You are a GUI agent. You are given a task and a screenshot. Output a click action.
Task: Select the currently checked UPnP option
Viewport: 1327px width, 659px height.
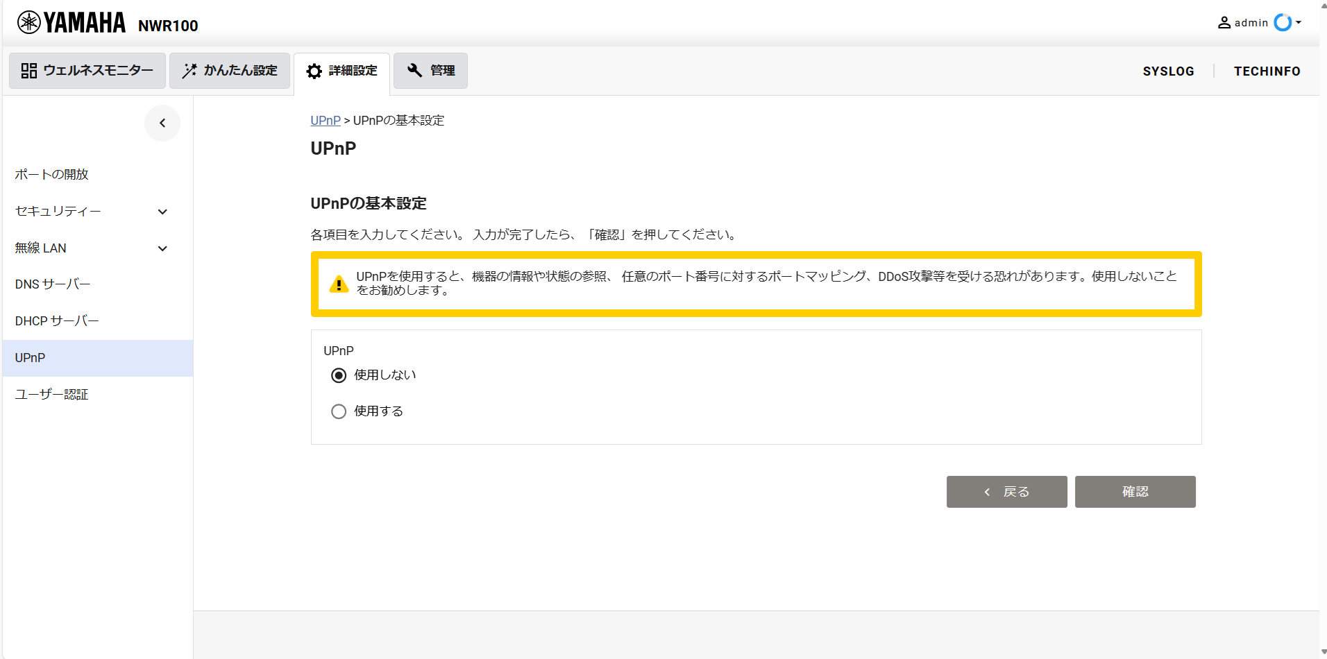pyautogui.click(x=338, y=375)
